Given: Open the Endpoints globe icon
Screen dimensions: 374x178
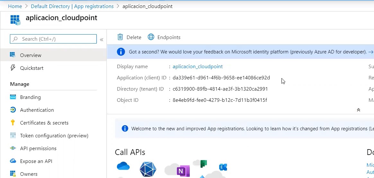Looking at the screenshot, I should pyautogui.click(x=151, y=37).
